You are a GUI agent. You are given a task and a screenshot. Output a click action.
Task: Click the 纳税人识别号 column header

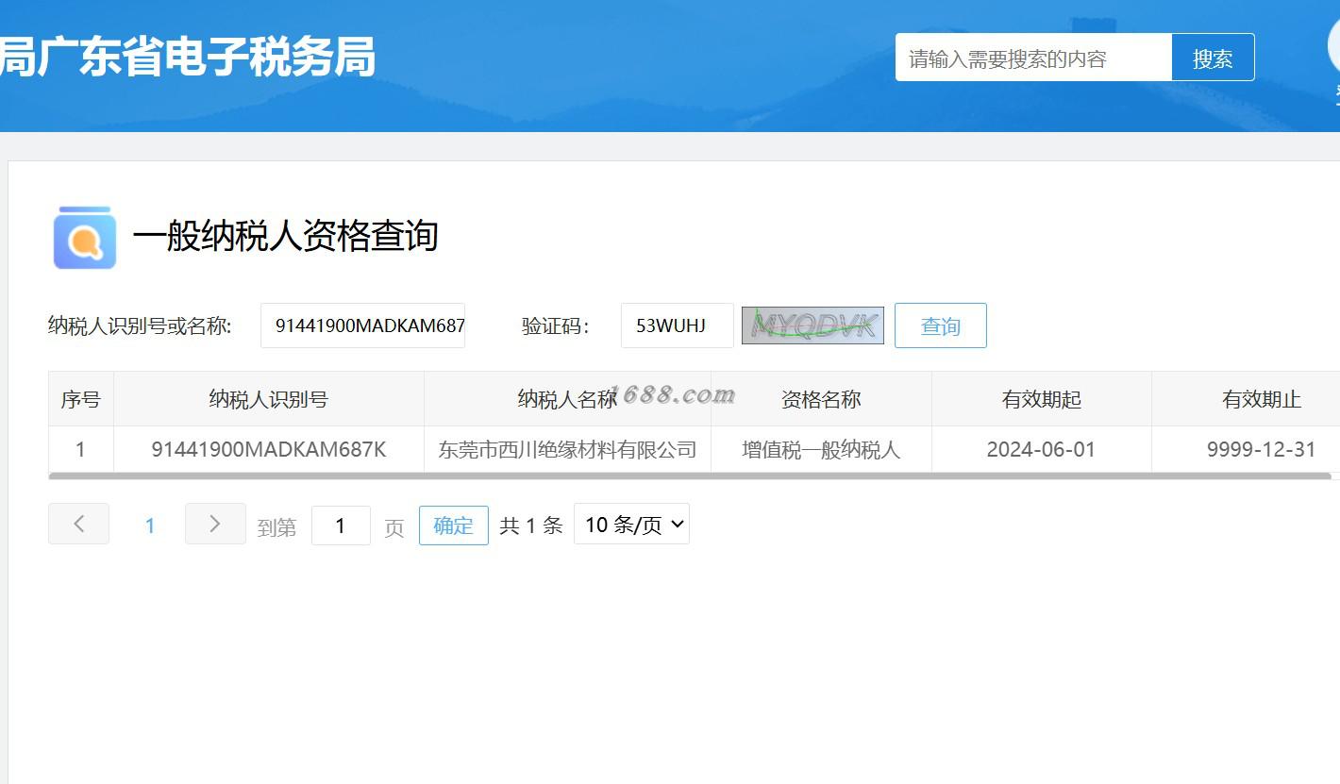click(x=269, y=399)
